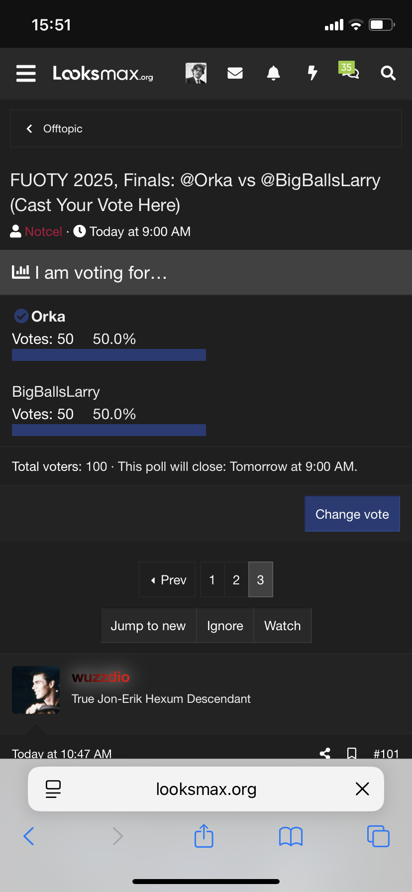Open Safari bookmarks book icon
The width and height of the screenshot is (412, 892).
[x=291, y=836]
